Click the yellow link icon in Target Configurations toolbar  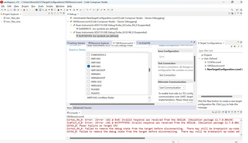tap(238, 47)
